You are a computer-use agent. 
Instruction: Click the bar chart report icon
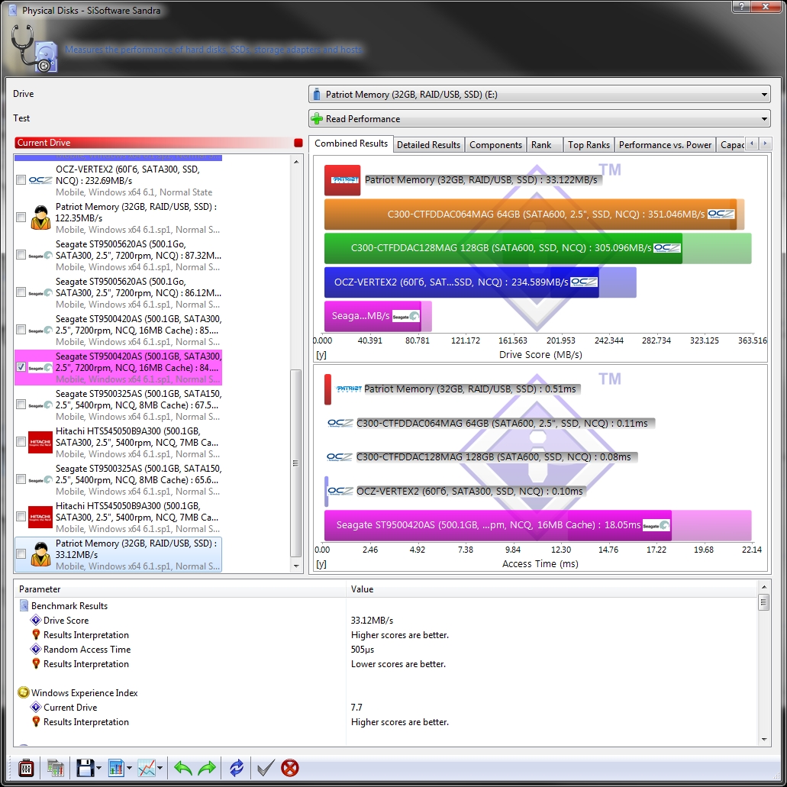pyautogui.click(x=116, y=768)
